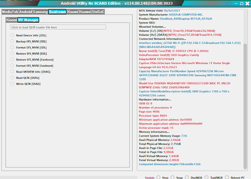Click 'Name Intel(R) Core(TM) i3-1005G1 CPU' line

[x=174, y=51]
